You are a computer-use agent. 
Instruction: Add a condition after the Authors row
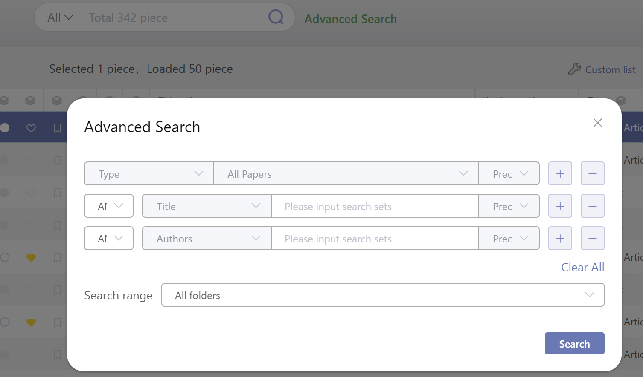pos(560,238)
